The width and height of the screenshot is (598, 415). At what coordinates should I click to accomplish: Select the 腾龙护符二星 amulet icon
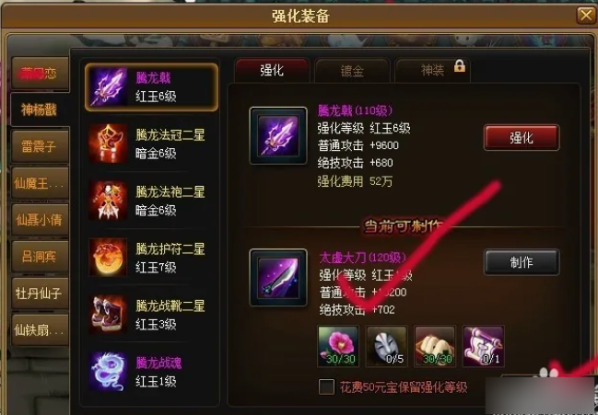109,257
